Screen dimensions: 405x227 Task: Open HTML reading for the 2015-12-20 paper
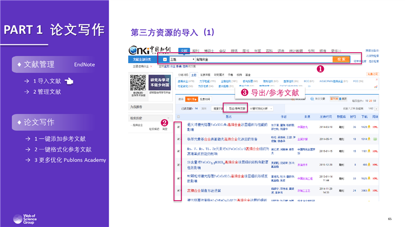pyautogui.click(x=375, y=165)
